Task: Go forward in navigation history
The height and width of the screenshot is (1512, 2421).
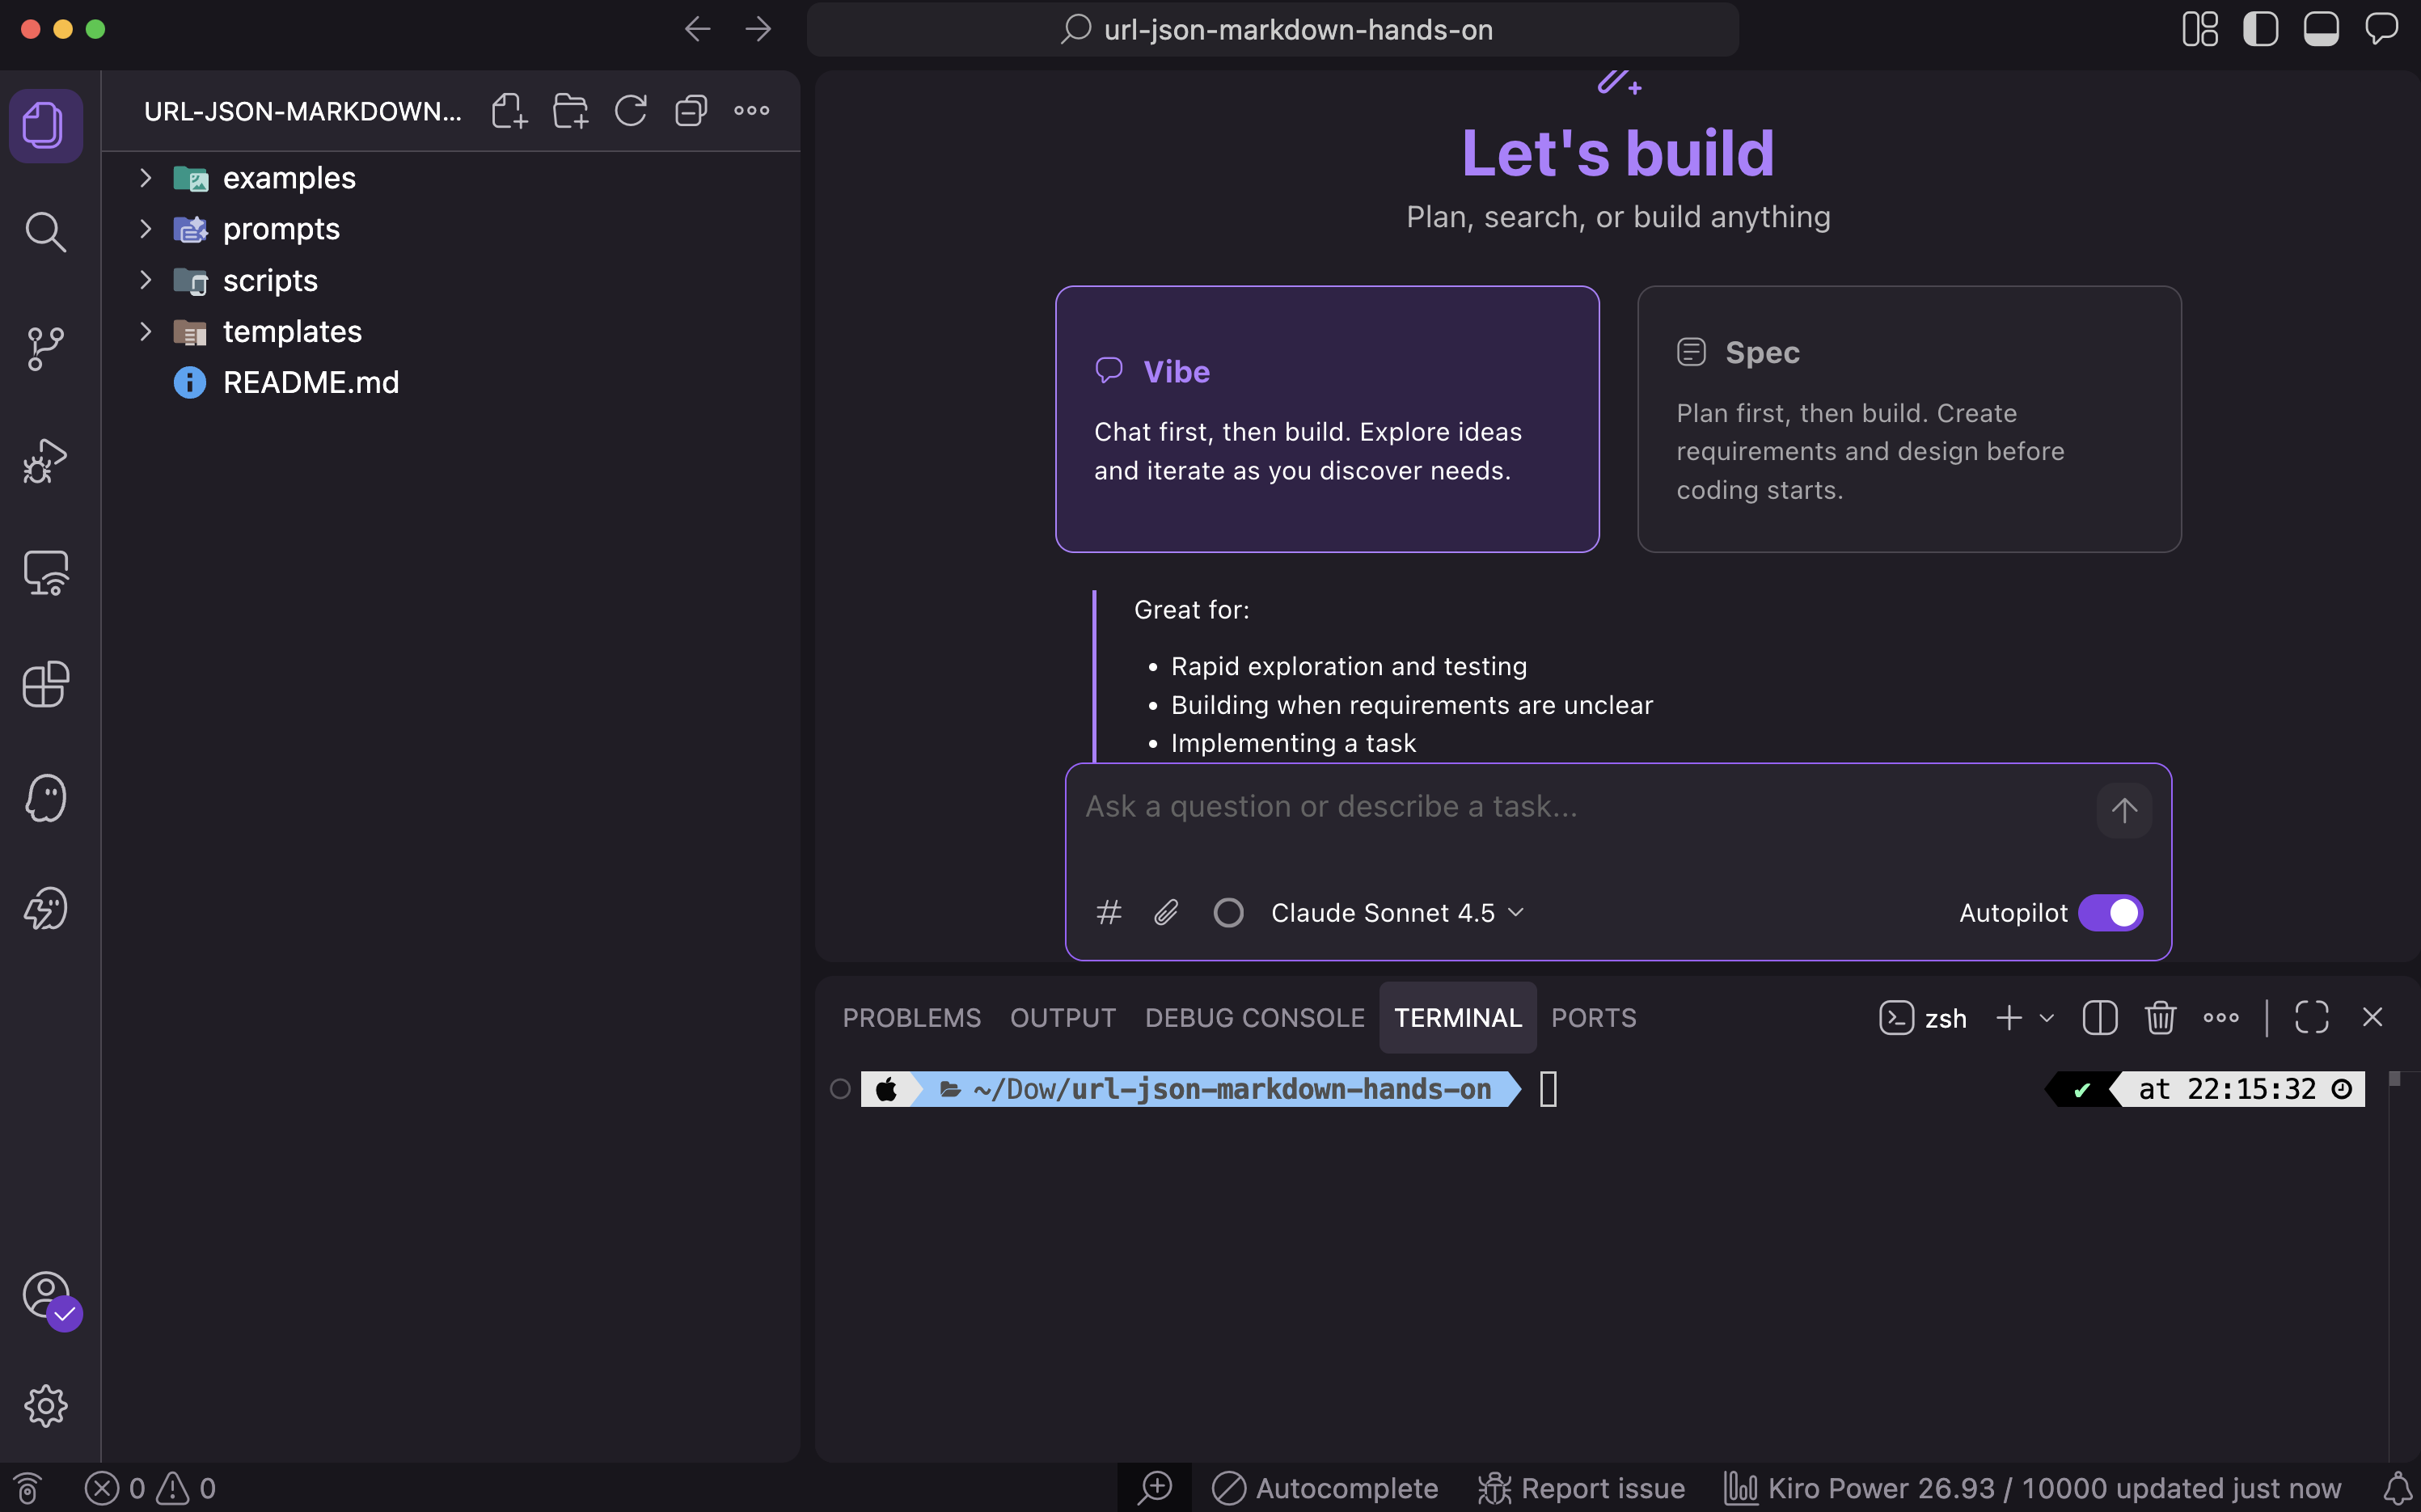Action: pyautogui.click(x=758, y=29)
